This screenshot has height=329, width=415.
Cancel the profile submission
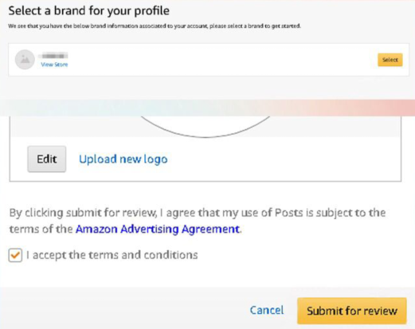[x=267, y=310]
